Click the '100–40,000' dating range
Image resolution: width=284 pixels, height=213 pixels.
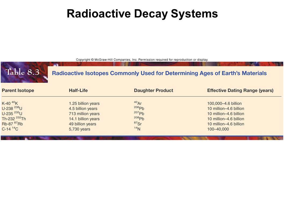(x=218, y=129)
